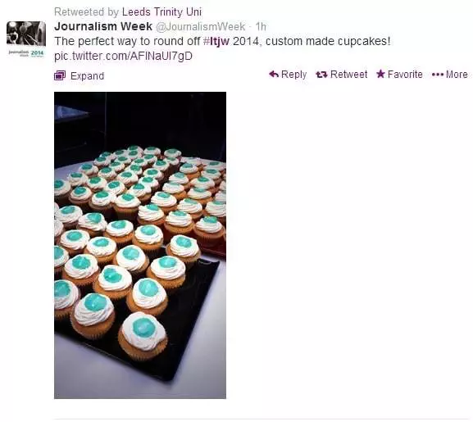Open the @JournalismWeek handle link
473x422 pixels.
tap(200, 26)
